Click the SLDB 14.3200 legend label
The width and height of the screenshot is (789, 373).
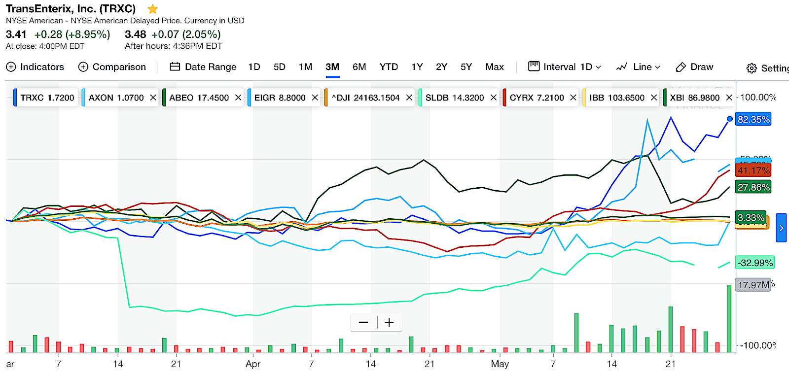click(455, 98)
